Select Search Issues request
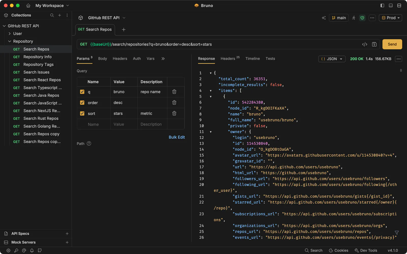Image resolution: width=407 pixels, height=254 pixels. point(36,72)
